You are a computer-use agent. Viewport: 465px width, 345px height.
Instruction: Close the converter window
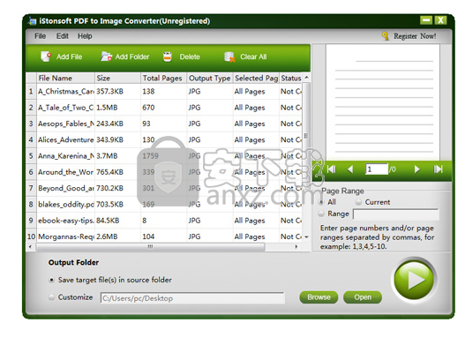440,20
